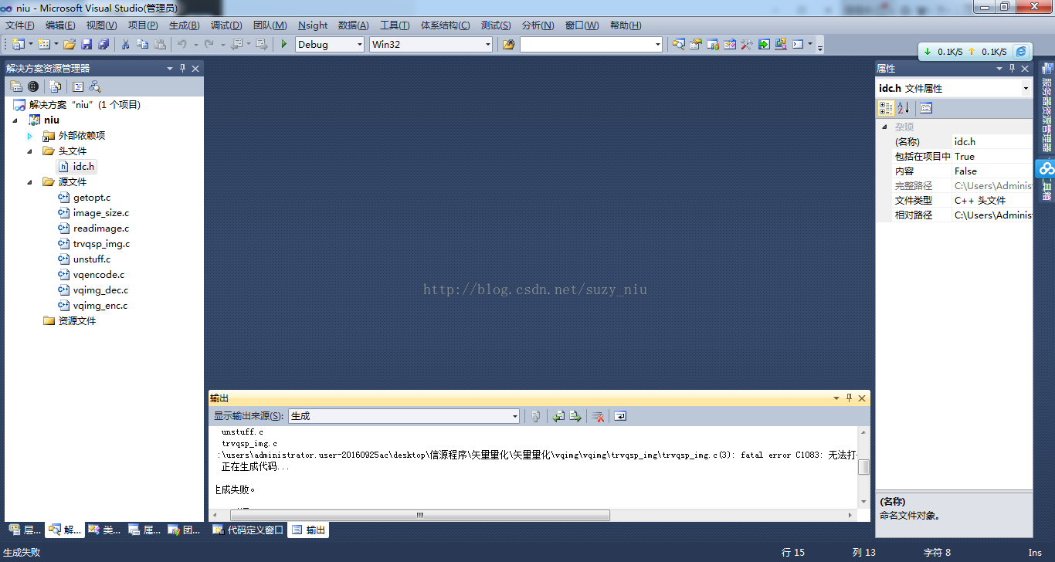Switch to the 类… class view tab
Screen dimensions: 1055x562
coord(104,530)
